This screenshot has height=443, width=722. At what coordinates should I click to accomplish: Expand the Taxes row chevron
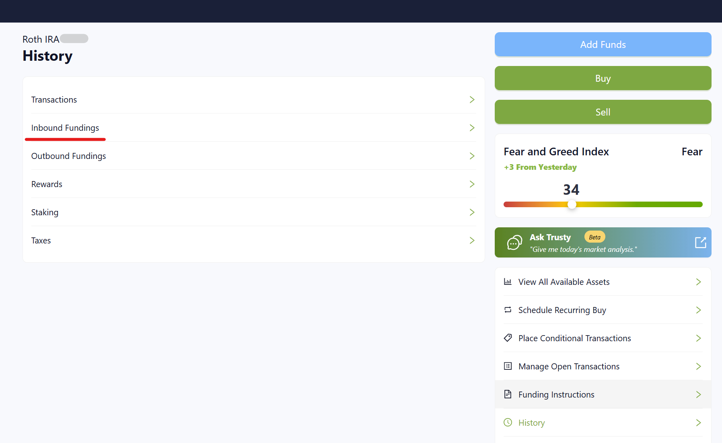click(472, 241)
